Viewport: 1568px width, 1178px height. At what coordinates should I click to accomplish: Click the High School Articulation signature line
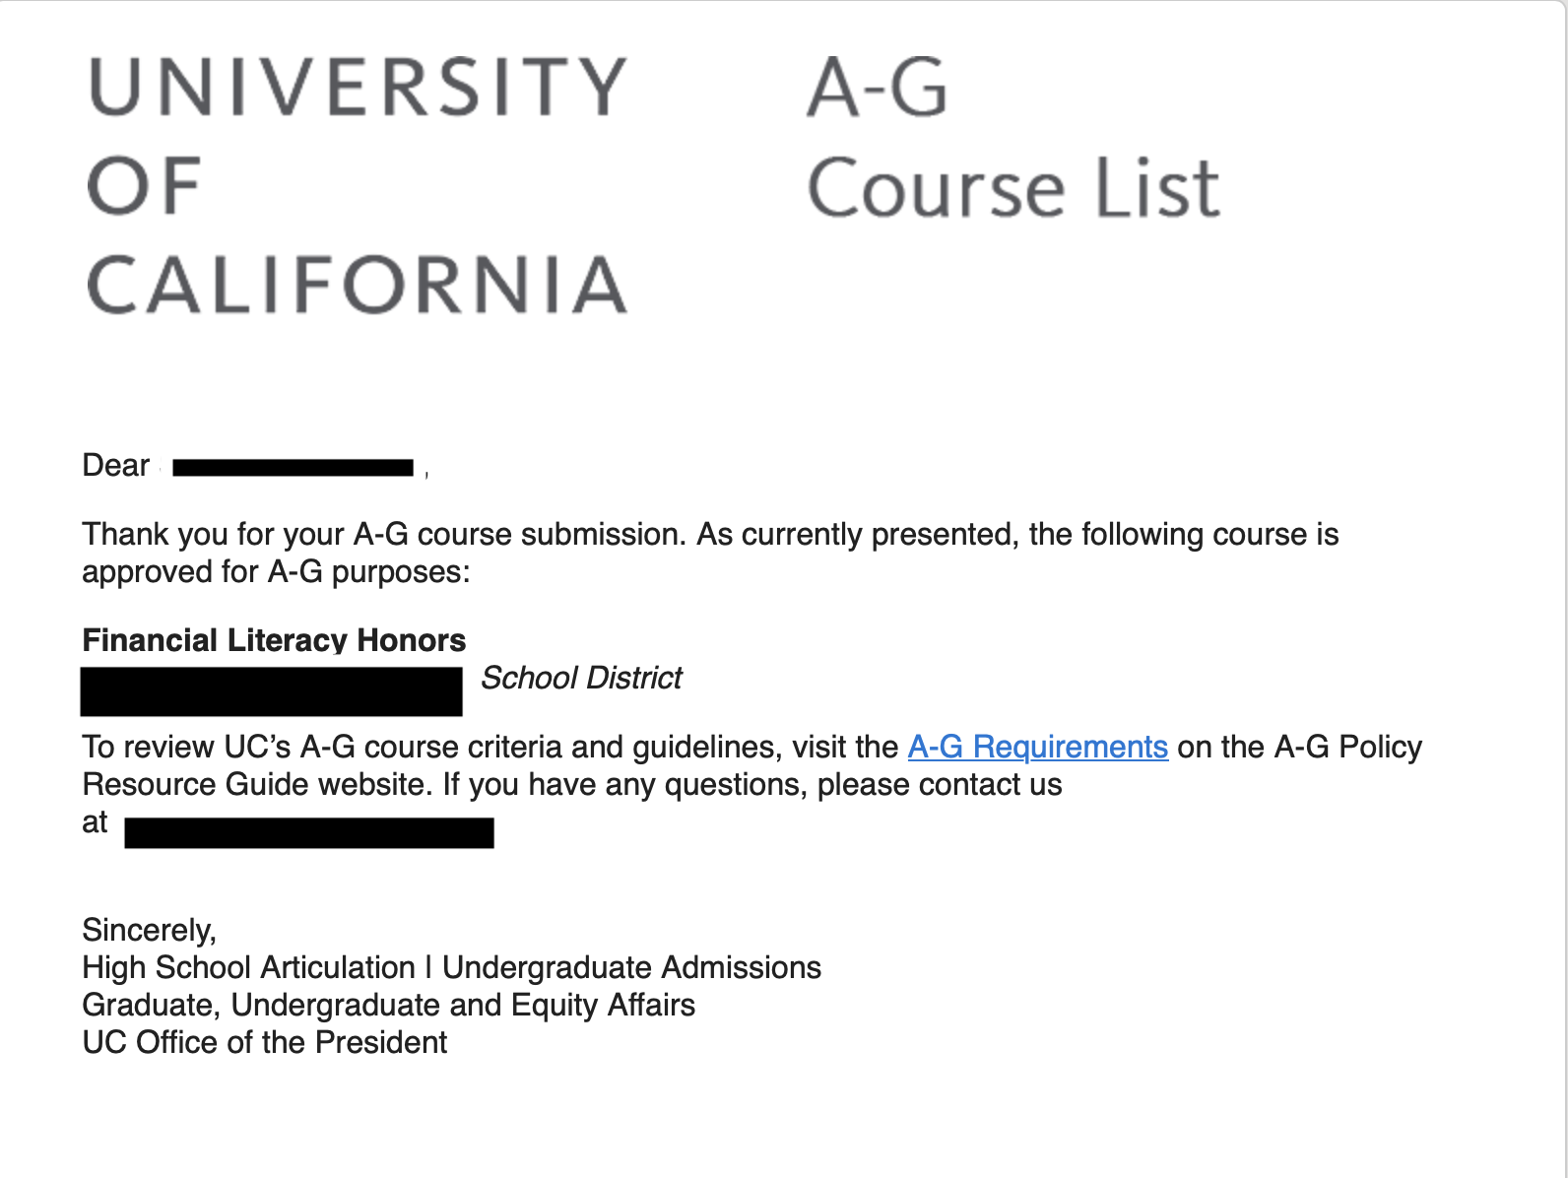tap(451, 967)
